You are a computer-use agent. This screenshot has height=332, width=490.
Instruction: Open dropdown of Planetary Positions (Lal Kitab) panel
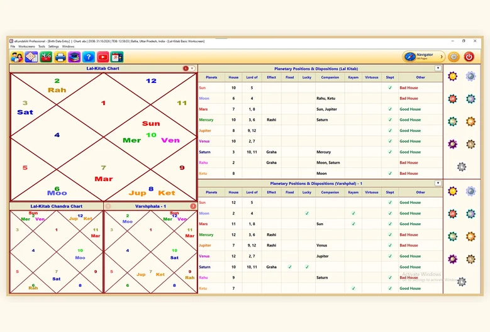(x=438, y=69)
